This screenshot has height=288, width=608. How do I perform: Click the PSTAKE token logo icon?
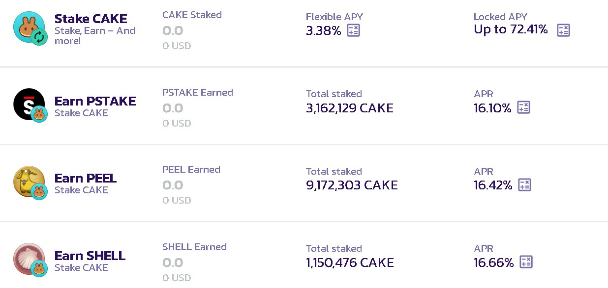(x=29, y=104)
